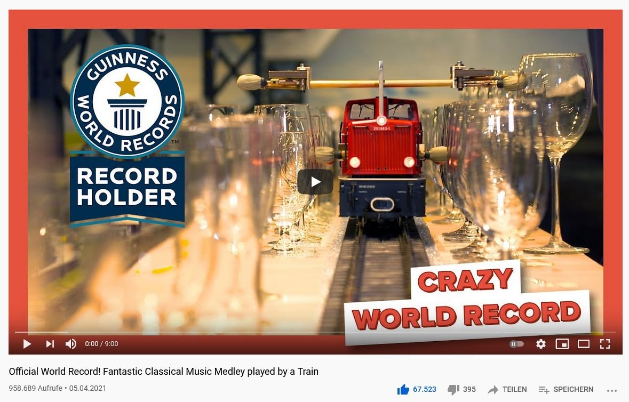Screen dimensions: 629x402
Task: Enable miniplayer mode
Action: pos(562,344)
